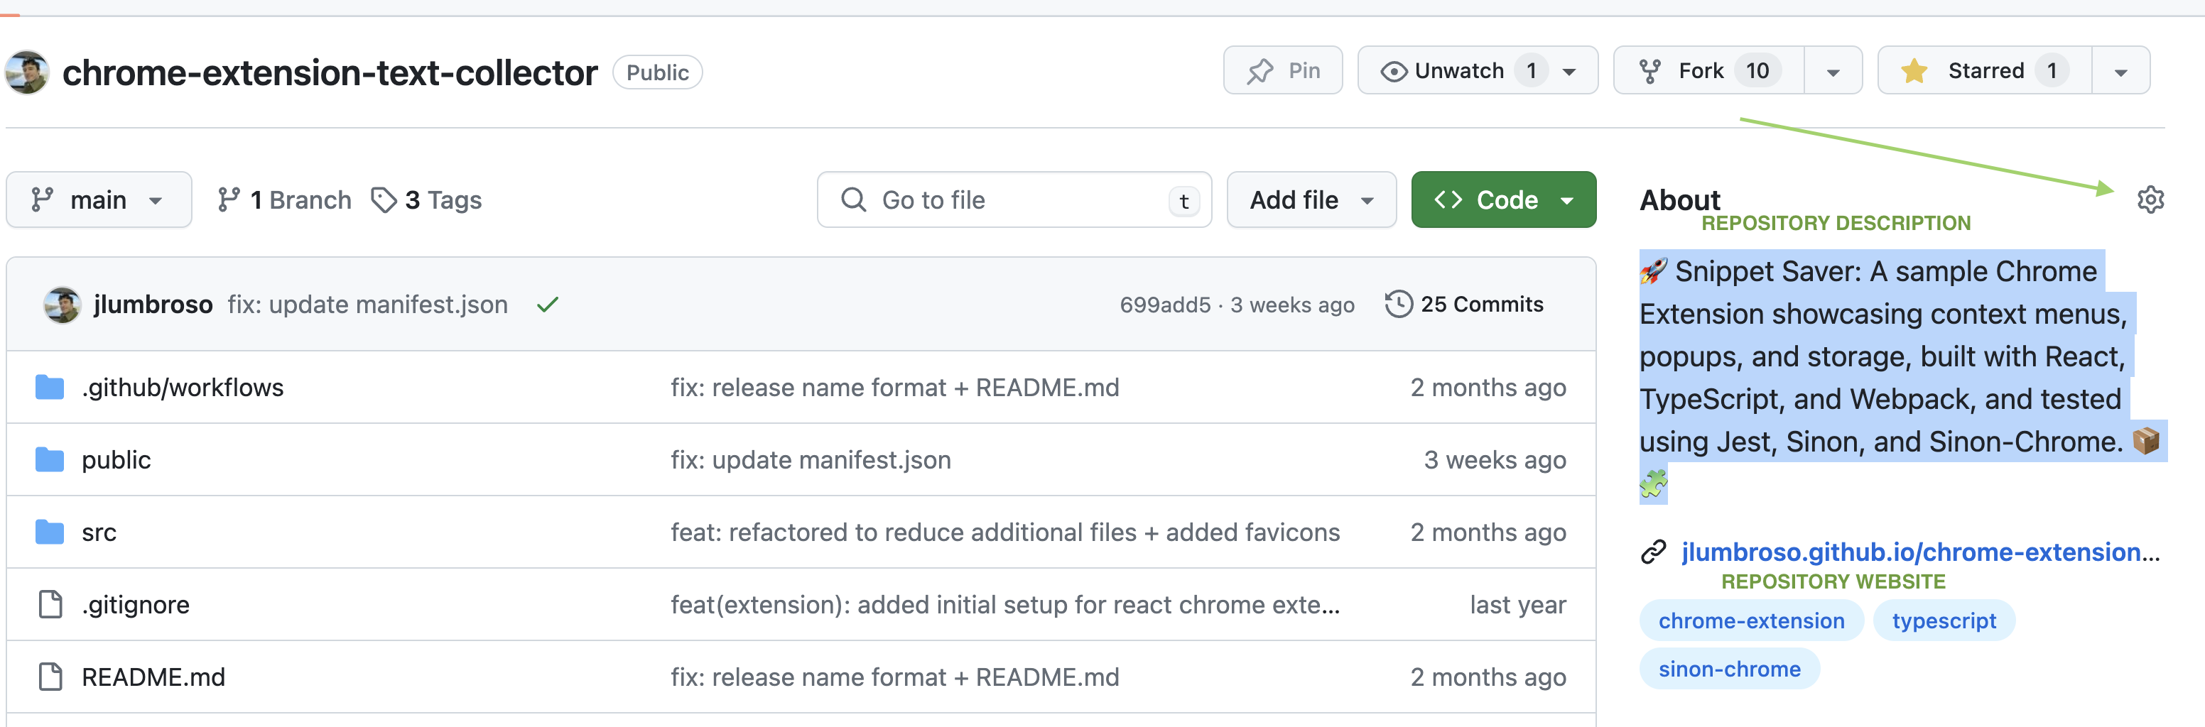Select the sinon-chrome topic tag

tap(1729, 669)
